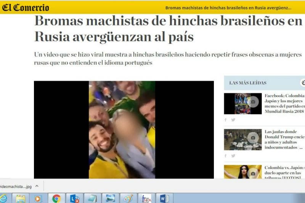Viewport: 305px width, 203px height.
Task: Launch Internet Explorer from the taskbar
Action: tap(3, 198)
